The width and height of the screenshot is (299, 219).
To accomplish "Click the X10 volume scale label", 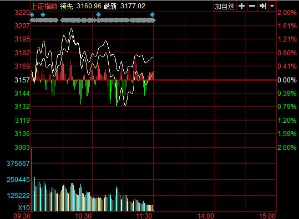I will (24, 207).
